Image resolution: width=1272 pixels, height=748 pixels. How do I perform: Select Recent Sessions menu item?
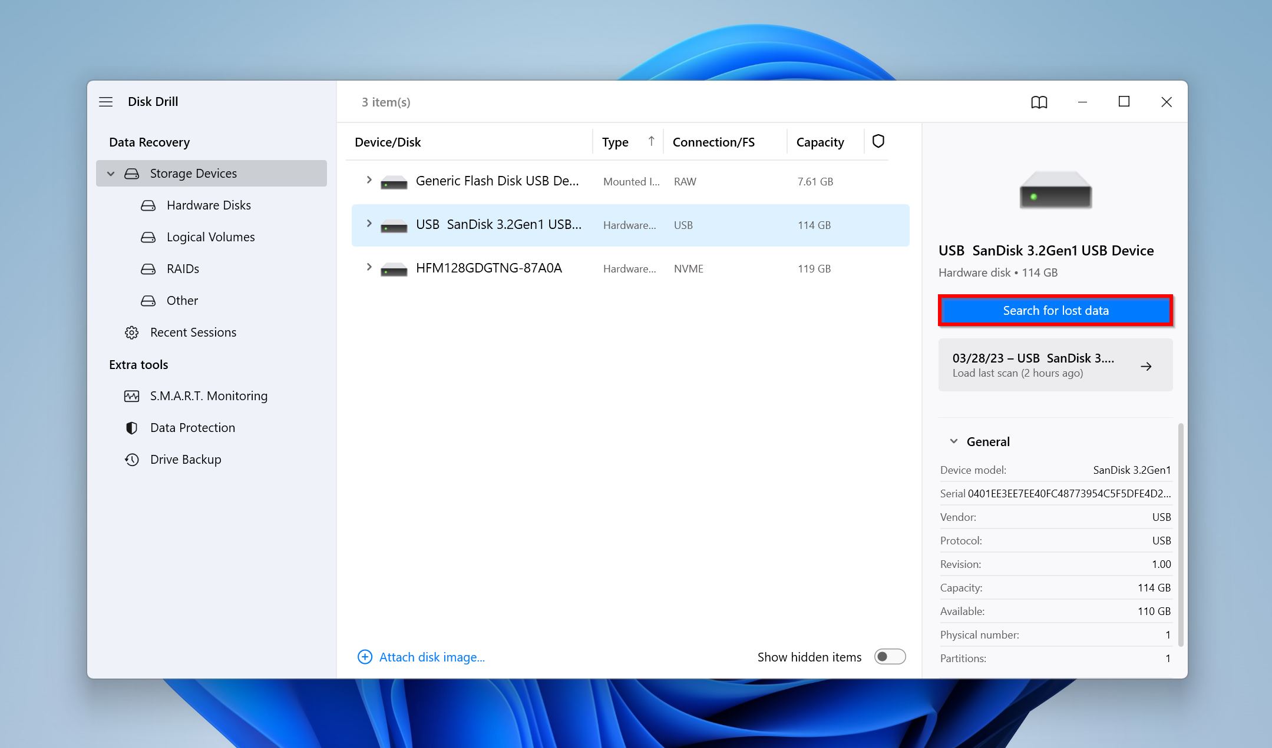(x=193, y=332)
